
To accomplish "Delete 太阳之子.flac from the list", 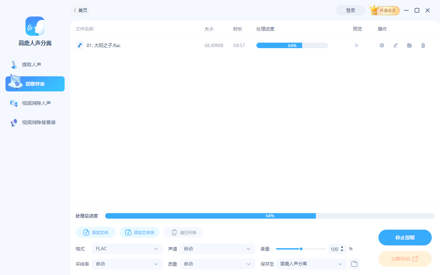I will (423, 45).
